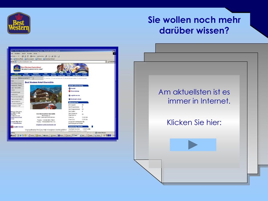Open the Bearbeiten menu in Internet Explorer
The image size is (268, 201).
point(18,53)
